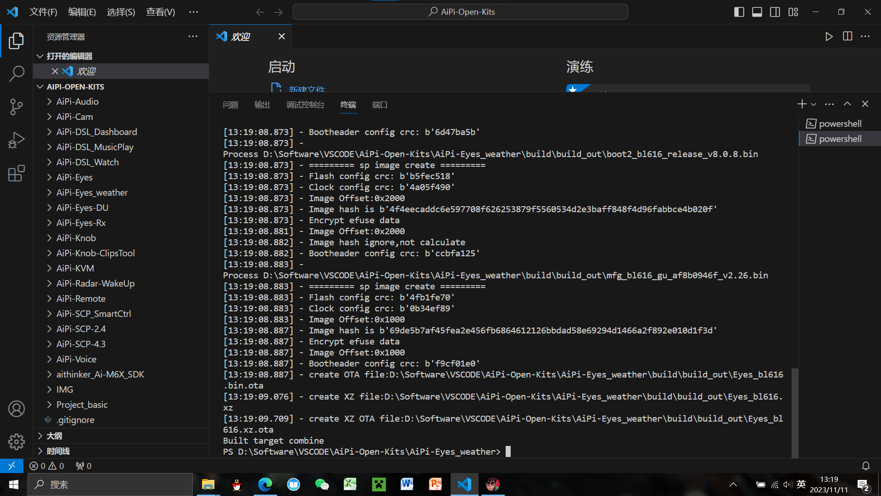The width and height of the screenshot is (881, 496).
Task: Open Explorer views and more actions ellipsis
Action: (x=193, y=37)
